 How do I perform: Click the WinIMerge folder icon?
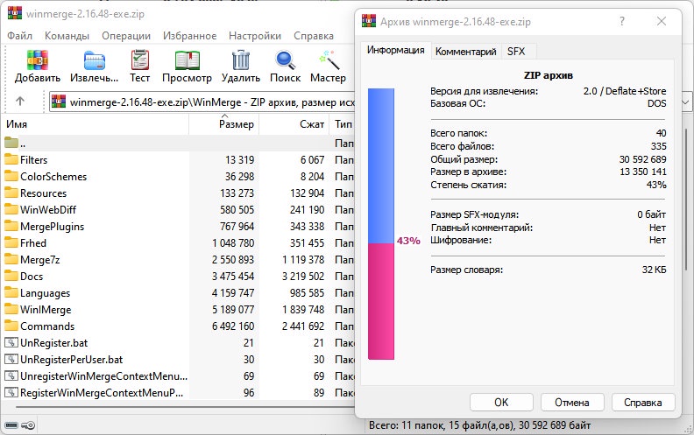(11, 310)
